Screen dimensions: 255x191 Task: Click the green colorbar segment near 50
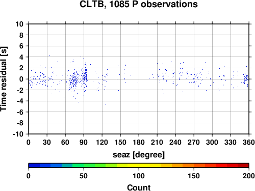pos(84,166)
